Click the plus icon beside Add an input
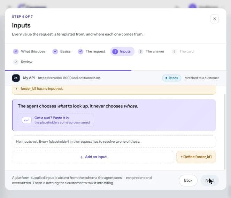 (x=81, y=157)
